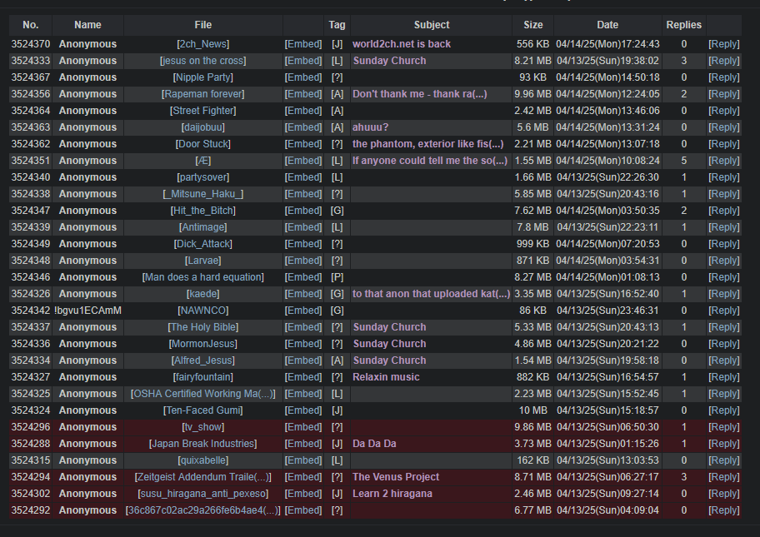Open the partysover file link
The image size is (760, 537).
click(x=203, y=177)
